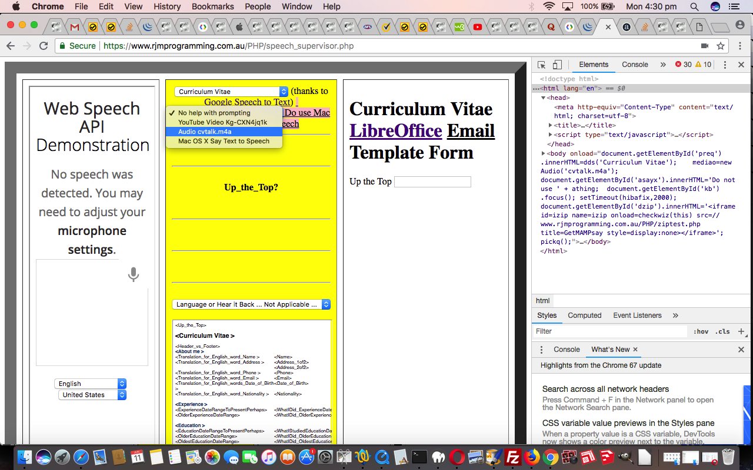This screenshot has height=470, width=753.
Task: Open the Computed styles tab
Action: (x=584, y=315)
